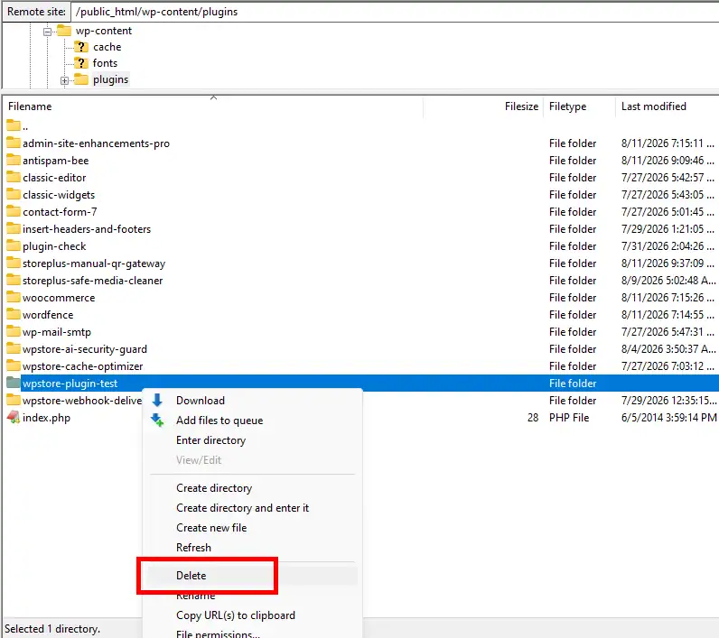Select the classic-widgets folder name
The height and width of the screenshot is (638, 719).
pos(59,195)
